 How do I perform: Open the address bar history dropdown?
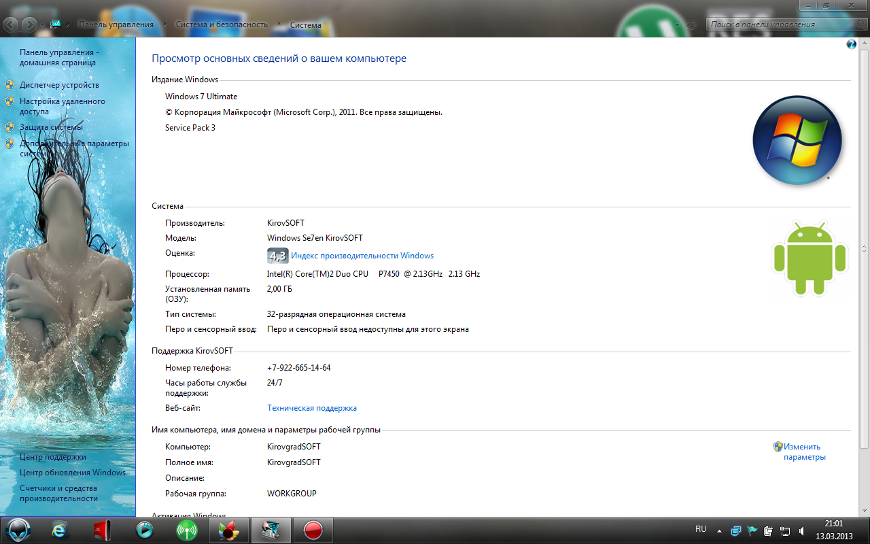(677, 24)
